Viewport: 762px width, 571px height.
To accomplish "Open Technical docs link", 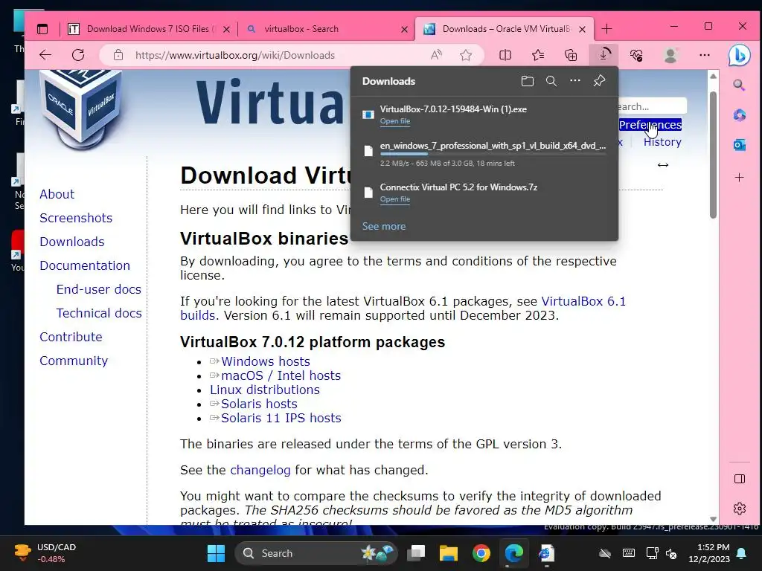I will pyautogui.click(x=99, y=313).
